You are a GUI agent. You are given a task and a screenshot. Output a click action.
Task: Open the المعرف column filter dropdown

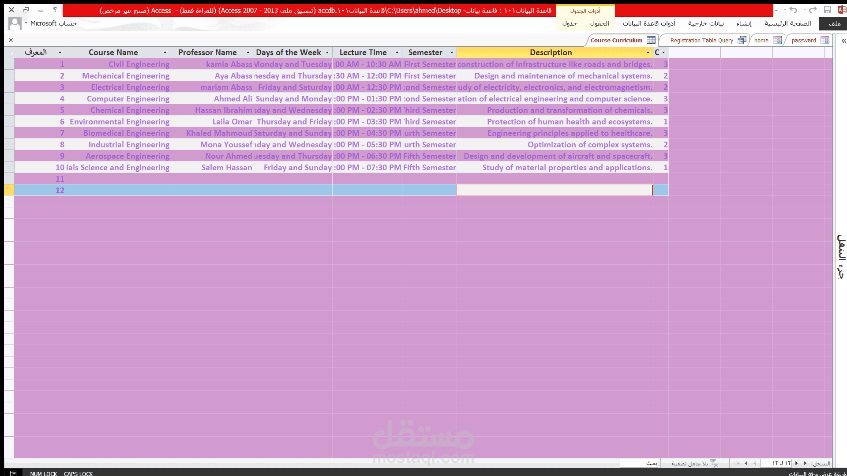(60, 52)
